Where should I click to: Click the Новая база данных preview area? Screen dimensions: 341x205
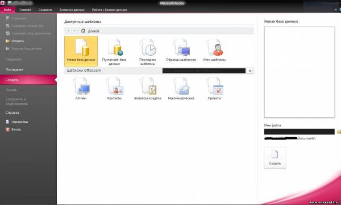300,72
